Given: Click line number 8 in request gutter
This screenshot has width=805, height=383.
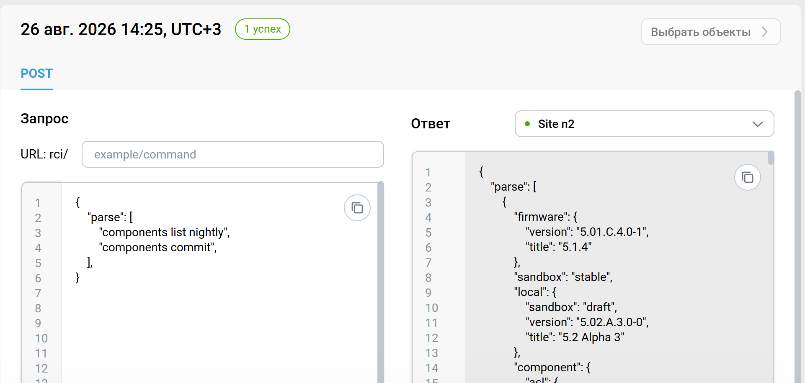Looking at the screenshot, I should 38,308.
